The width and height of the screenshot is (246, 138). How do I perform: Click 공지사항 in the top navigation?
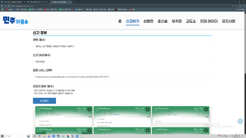coord(228,21)
